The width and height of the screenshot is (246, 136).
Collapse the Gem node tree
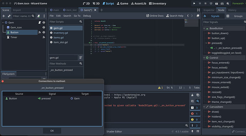(3, 22)
